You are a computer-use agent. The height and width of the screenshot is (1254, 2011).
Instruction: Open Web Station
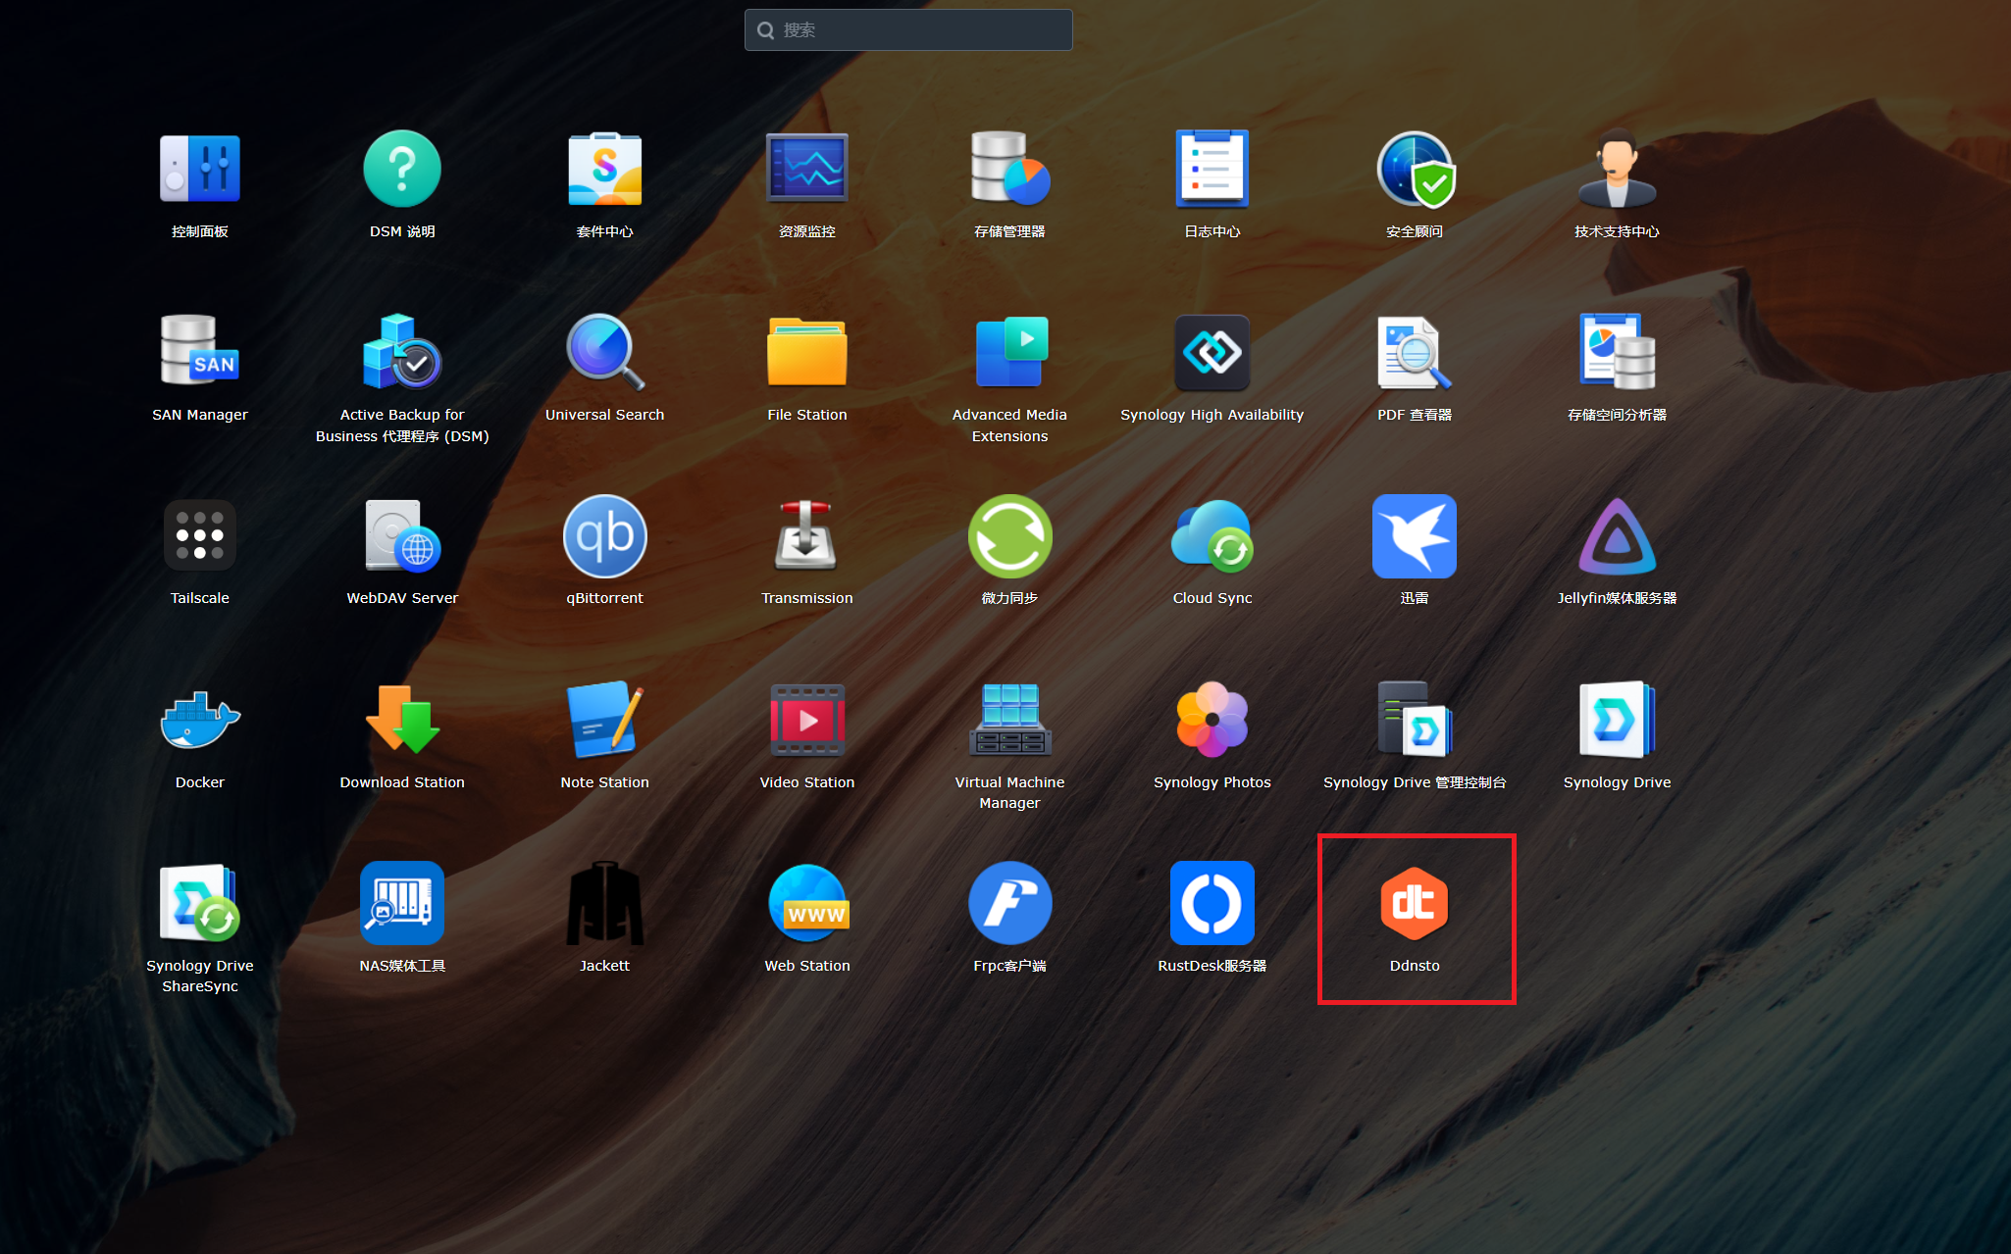pos(806,904)
